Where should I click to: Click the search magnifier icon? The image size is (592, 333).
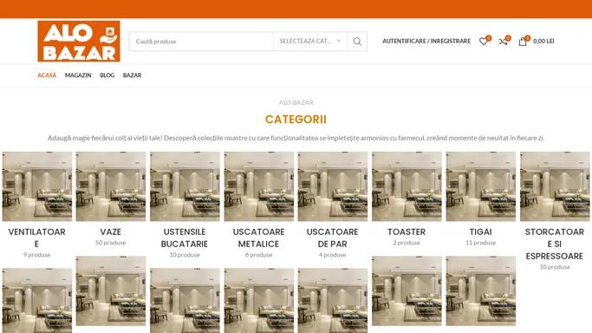[357, 42]
